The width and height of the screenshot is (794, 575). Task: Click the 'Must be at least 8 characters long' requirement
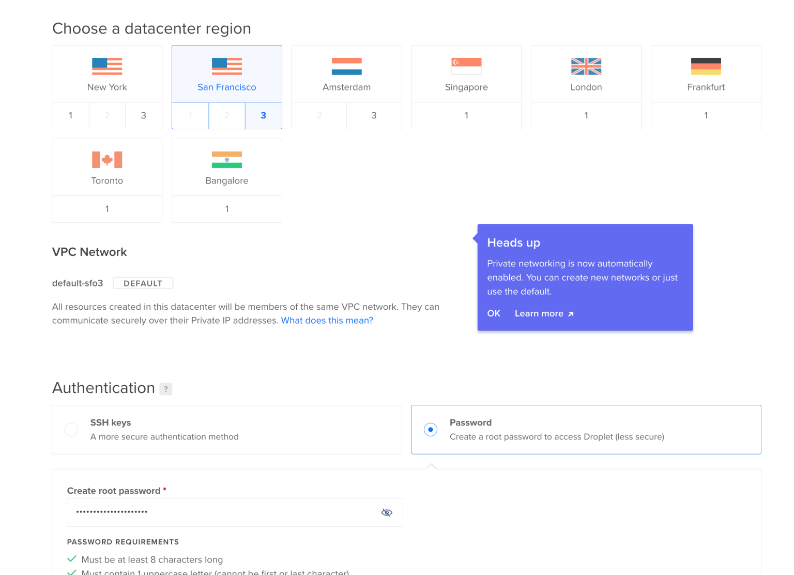[x=152, y=559]
